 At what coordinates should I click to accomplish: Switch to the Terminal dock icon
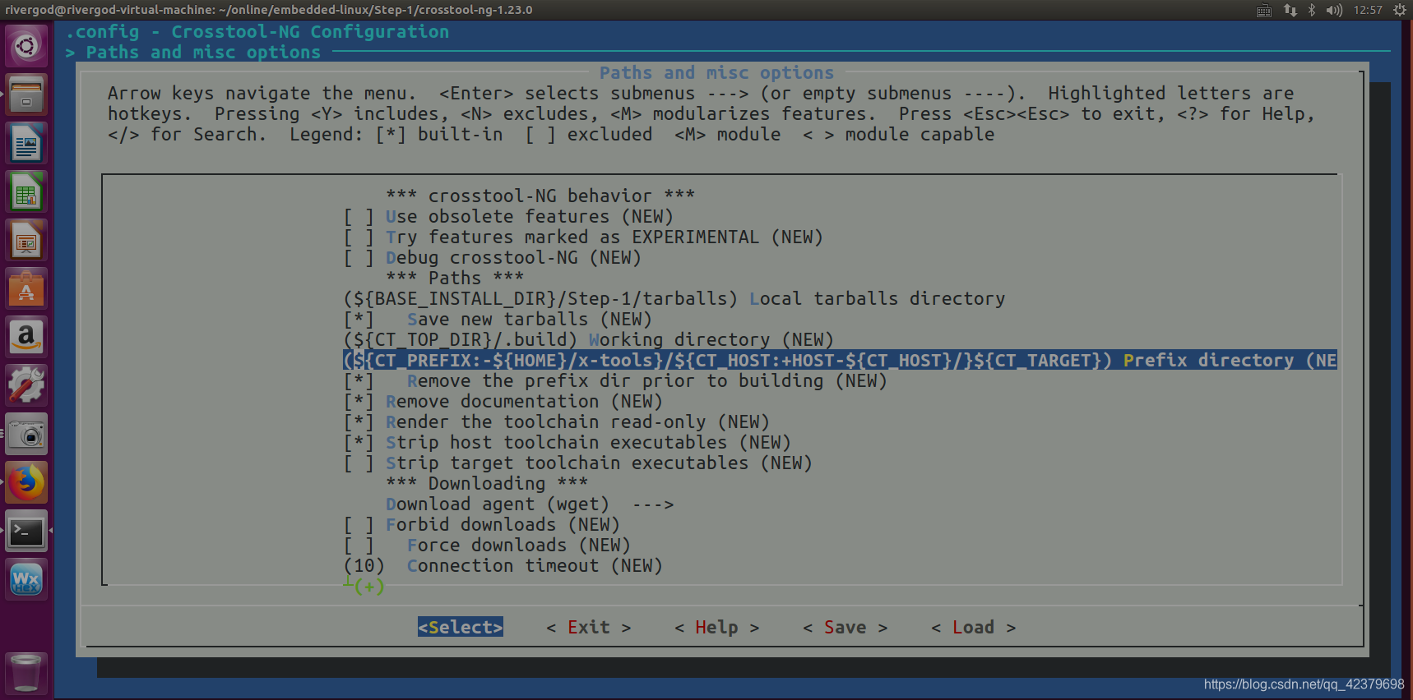pos(26,531)
